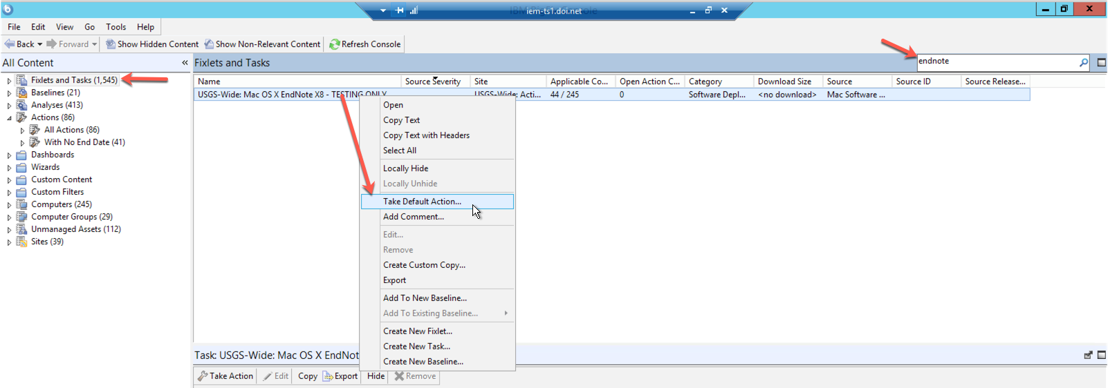Click the Wizards folder icon

point(21,167)
